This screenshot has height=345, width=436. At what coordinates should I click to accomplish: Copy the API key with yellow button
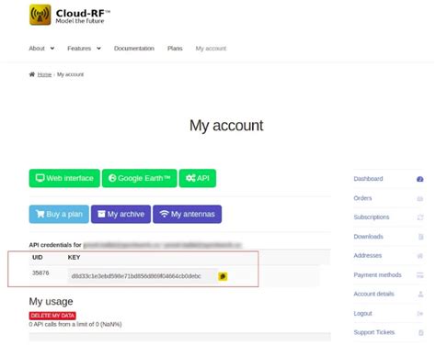point(223,276)
